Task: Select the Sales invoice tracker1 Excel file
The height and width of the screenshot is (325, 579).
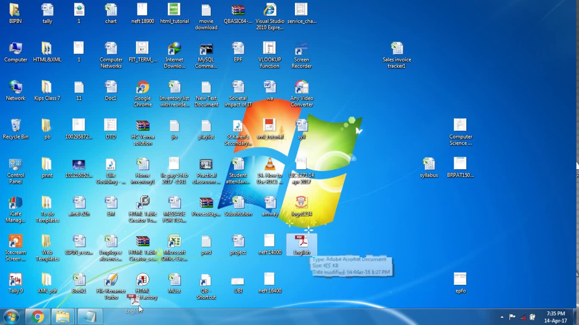Action: (397, 48)
